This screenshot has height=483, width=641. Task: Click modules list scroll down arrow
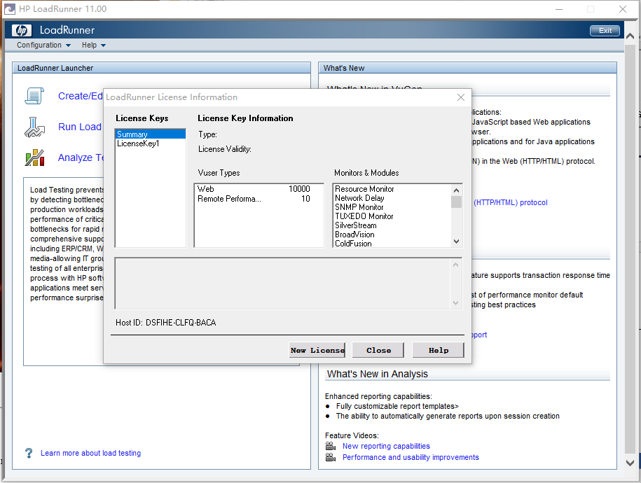tap(456, 241)
